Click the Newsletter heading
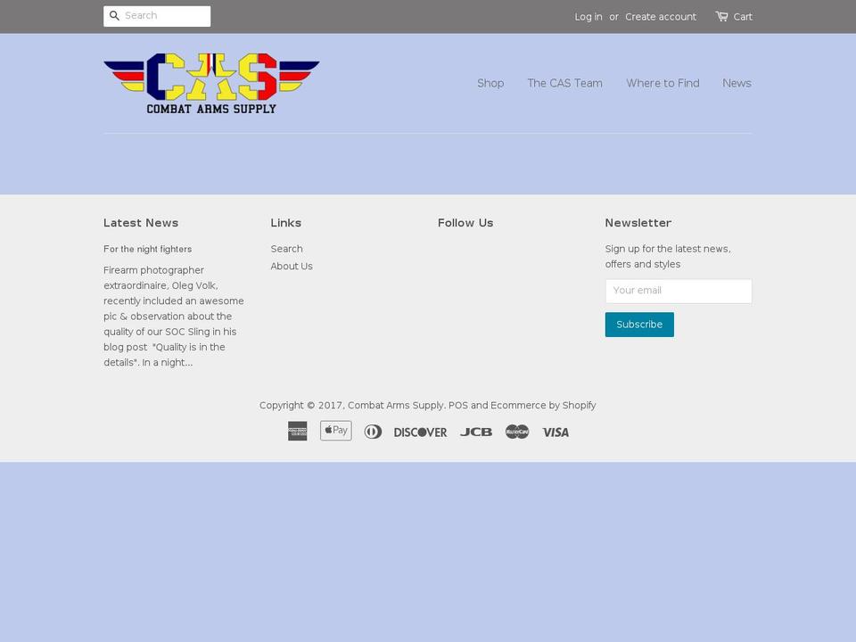 [638, 223]
